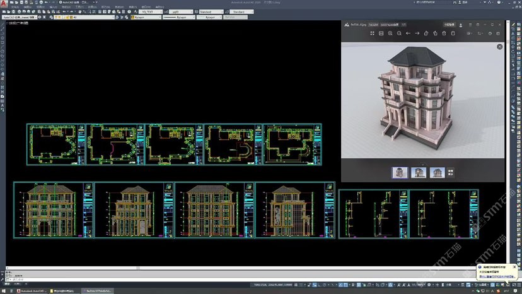
Task: Delete the image using the trash icon
Action: click(x=444, y=33)
